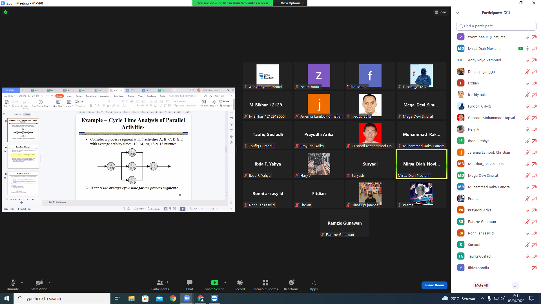Viewport: 541px width, 304px height.
Task: Select Transitions tab in shared WPS window
Action: point(91,96)
